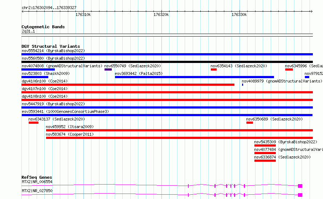Image resolution: width=323 pixels, height=199 pixels.
Task: Click the tiny blue marker under nsv4089979
Action: [243, 85]
